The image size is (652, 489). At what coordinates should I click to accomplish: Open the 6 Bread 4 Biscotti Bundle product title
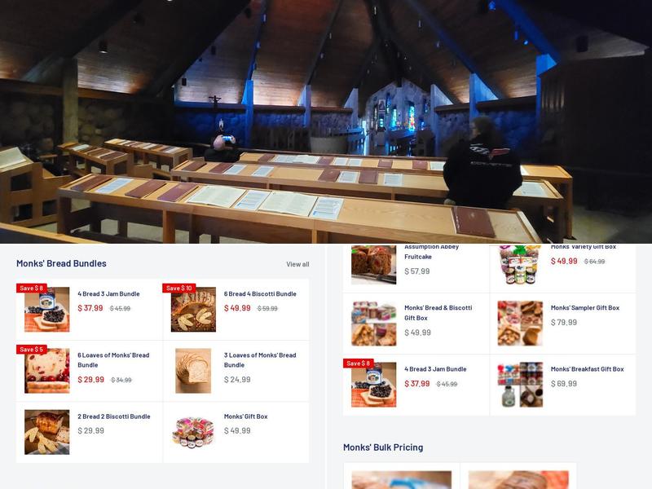[x=260, y=293]
